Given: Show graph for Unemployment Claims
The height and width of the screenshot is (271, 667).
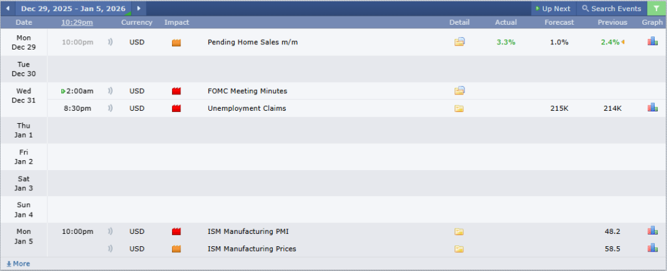Looking at the screenshot, I should coord(652,107).
